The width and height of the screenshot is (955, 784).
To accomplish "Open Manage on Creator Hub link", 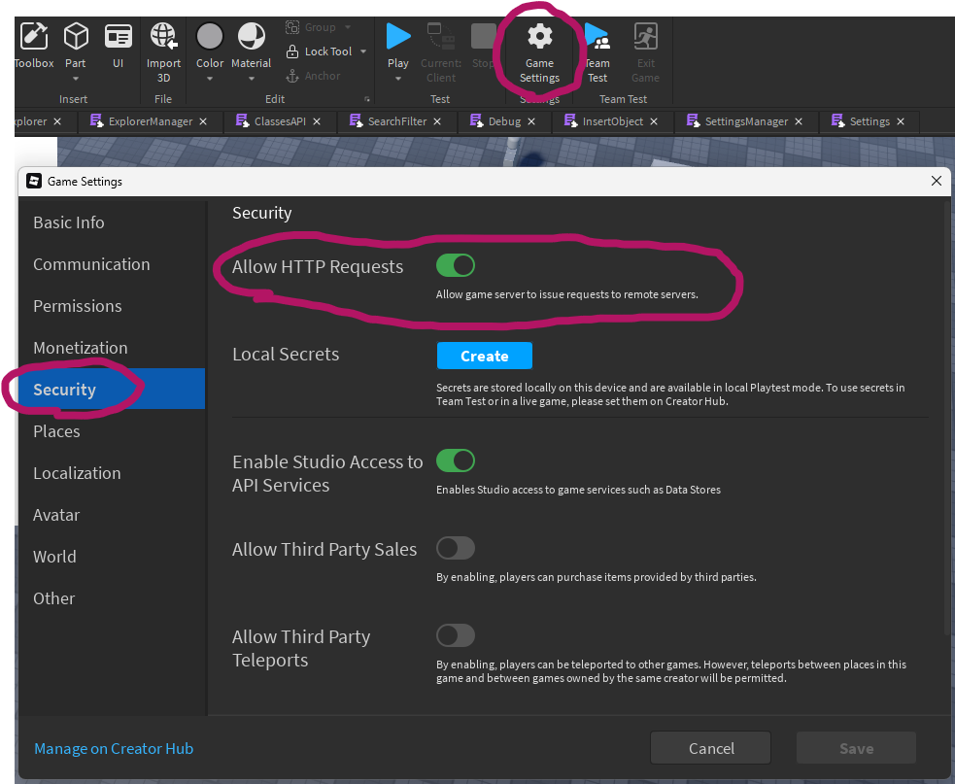I will (x=114, y=748).
